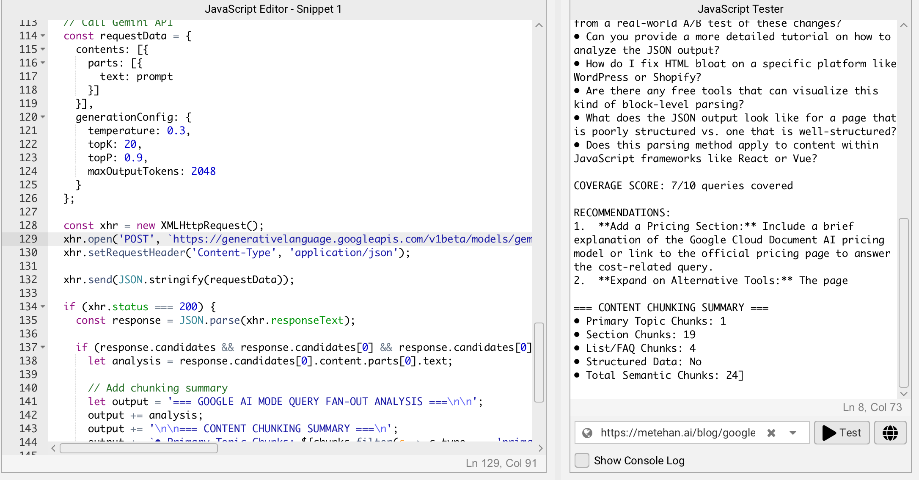Click the metehan.ai URL input field
This screenshot has width=919, height=480.
677,433
